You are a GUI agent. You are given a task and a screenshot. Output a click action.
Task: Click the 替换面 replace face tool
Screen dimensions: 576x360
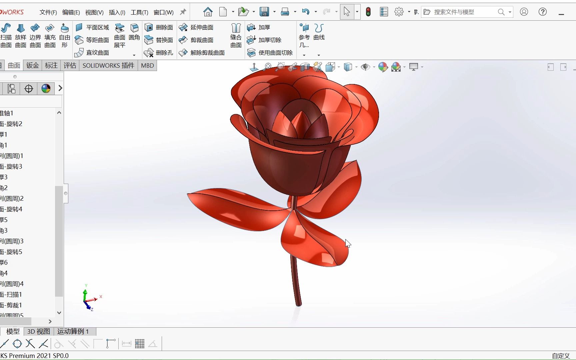point(159,40)
